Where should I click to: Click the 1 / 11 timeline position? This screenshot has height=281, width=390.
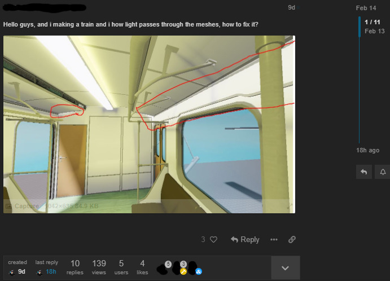point(373,22)
